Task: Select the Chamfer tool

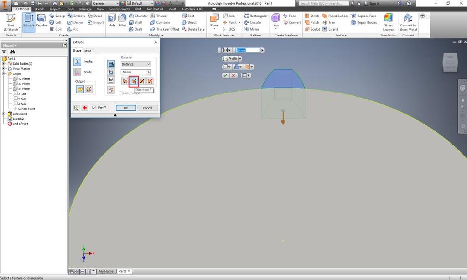Action: (139, 16)
